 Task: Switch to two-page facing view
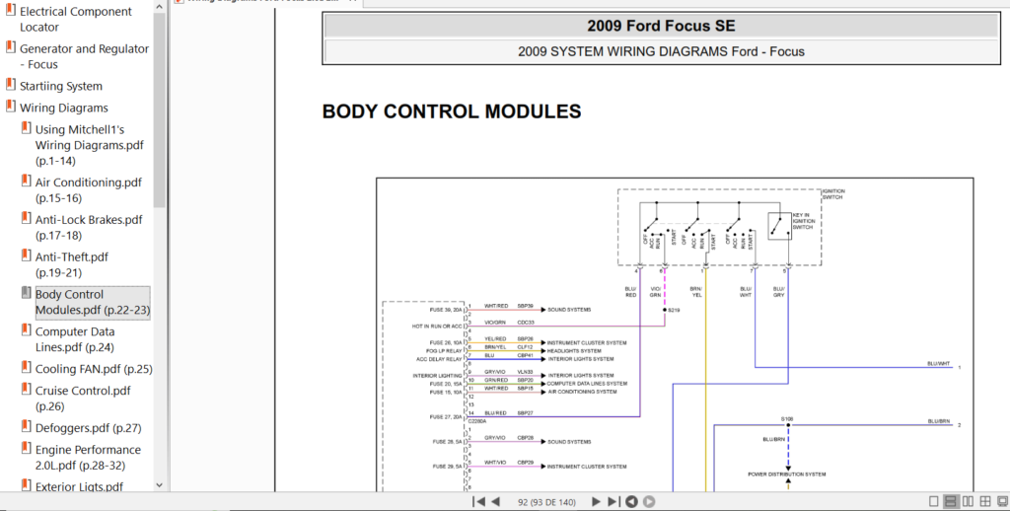[969, 501]
